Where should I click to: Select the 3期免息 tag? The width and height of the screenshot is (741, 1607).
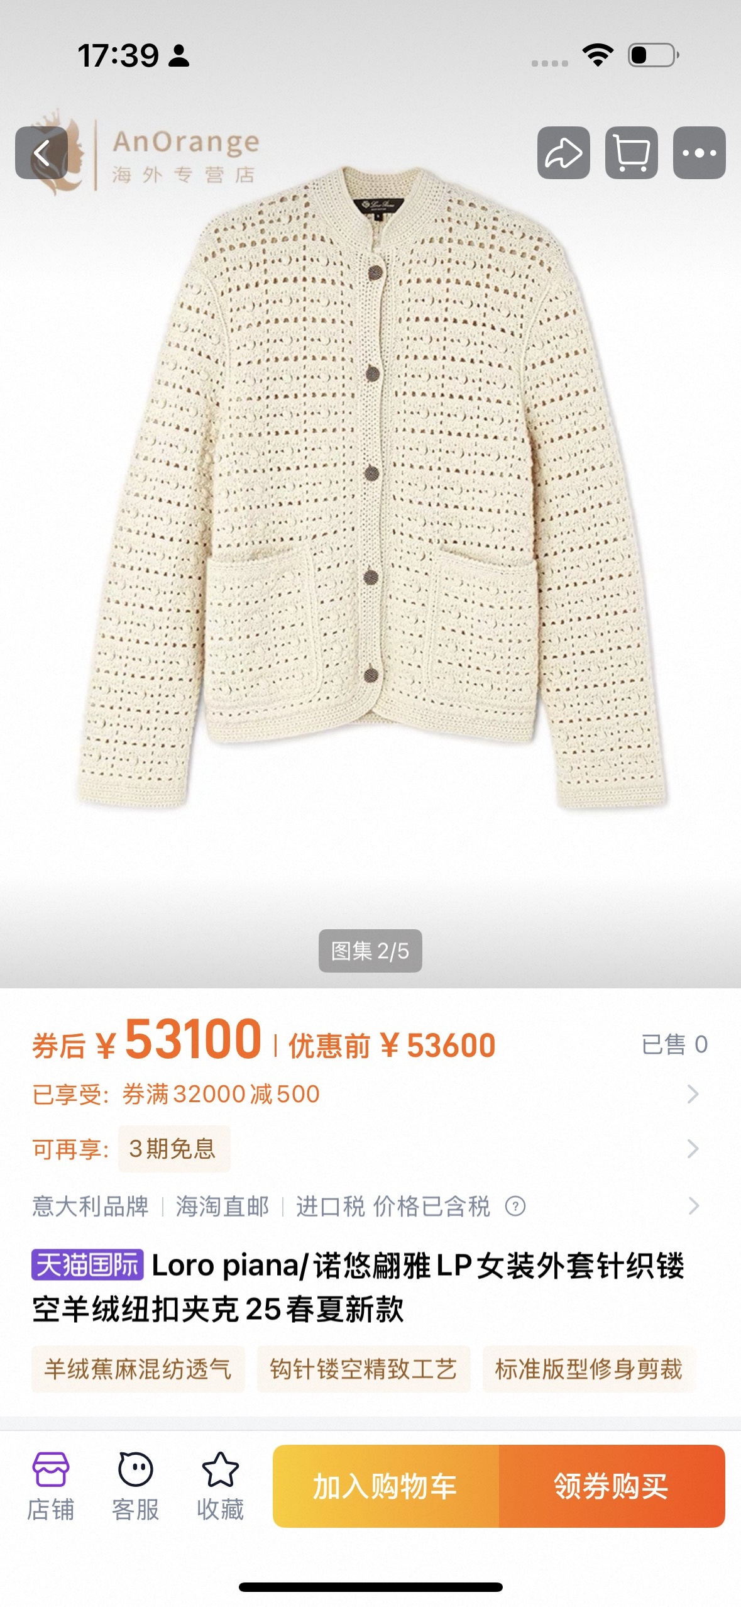coord(173,1149)
